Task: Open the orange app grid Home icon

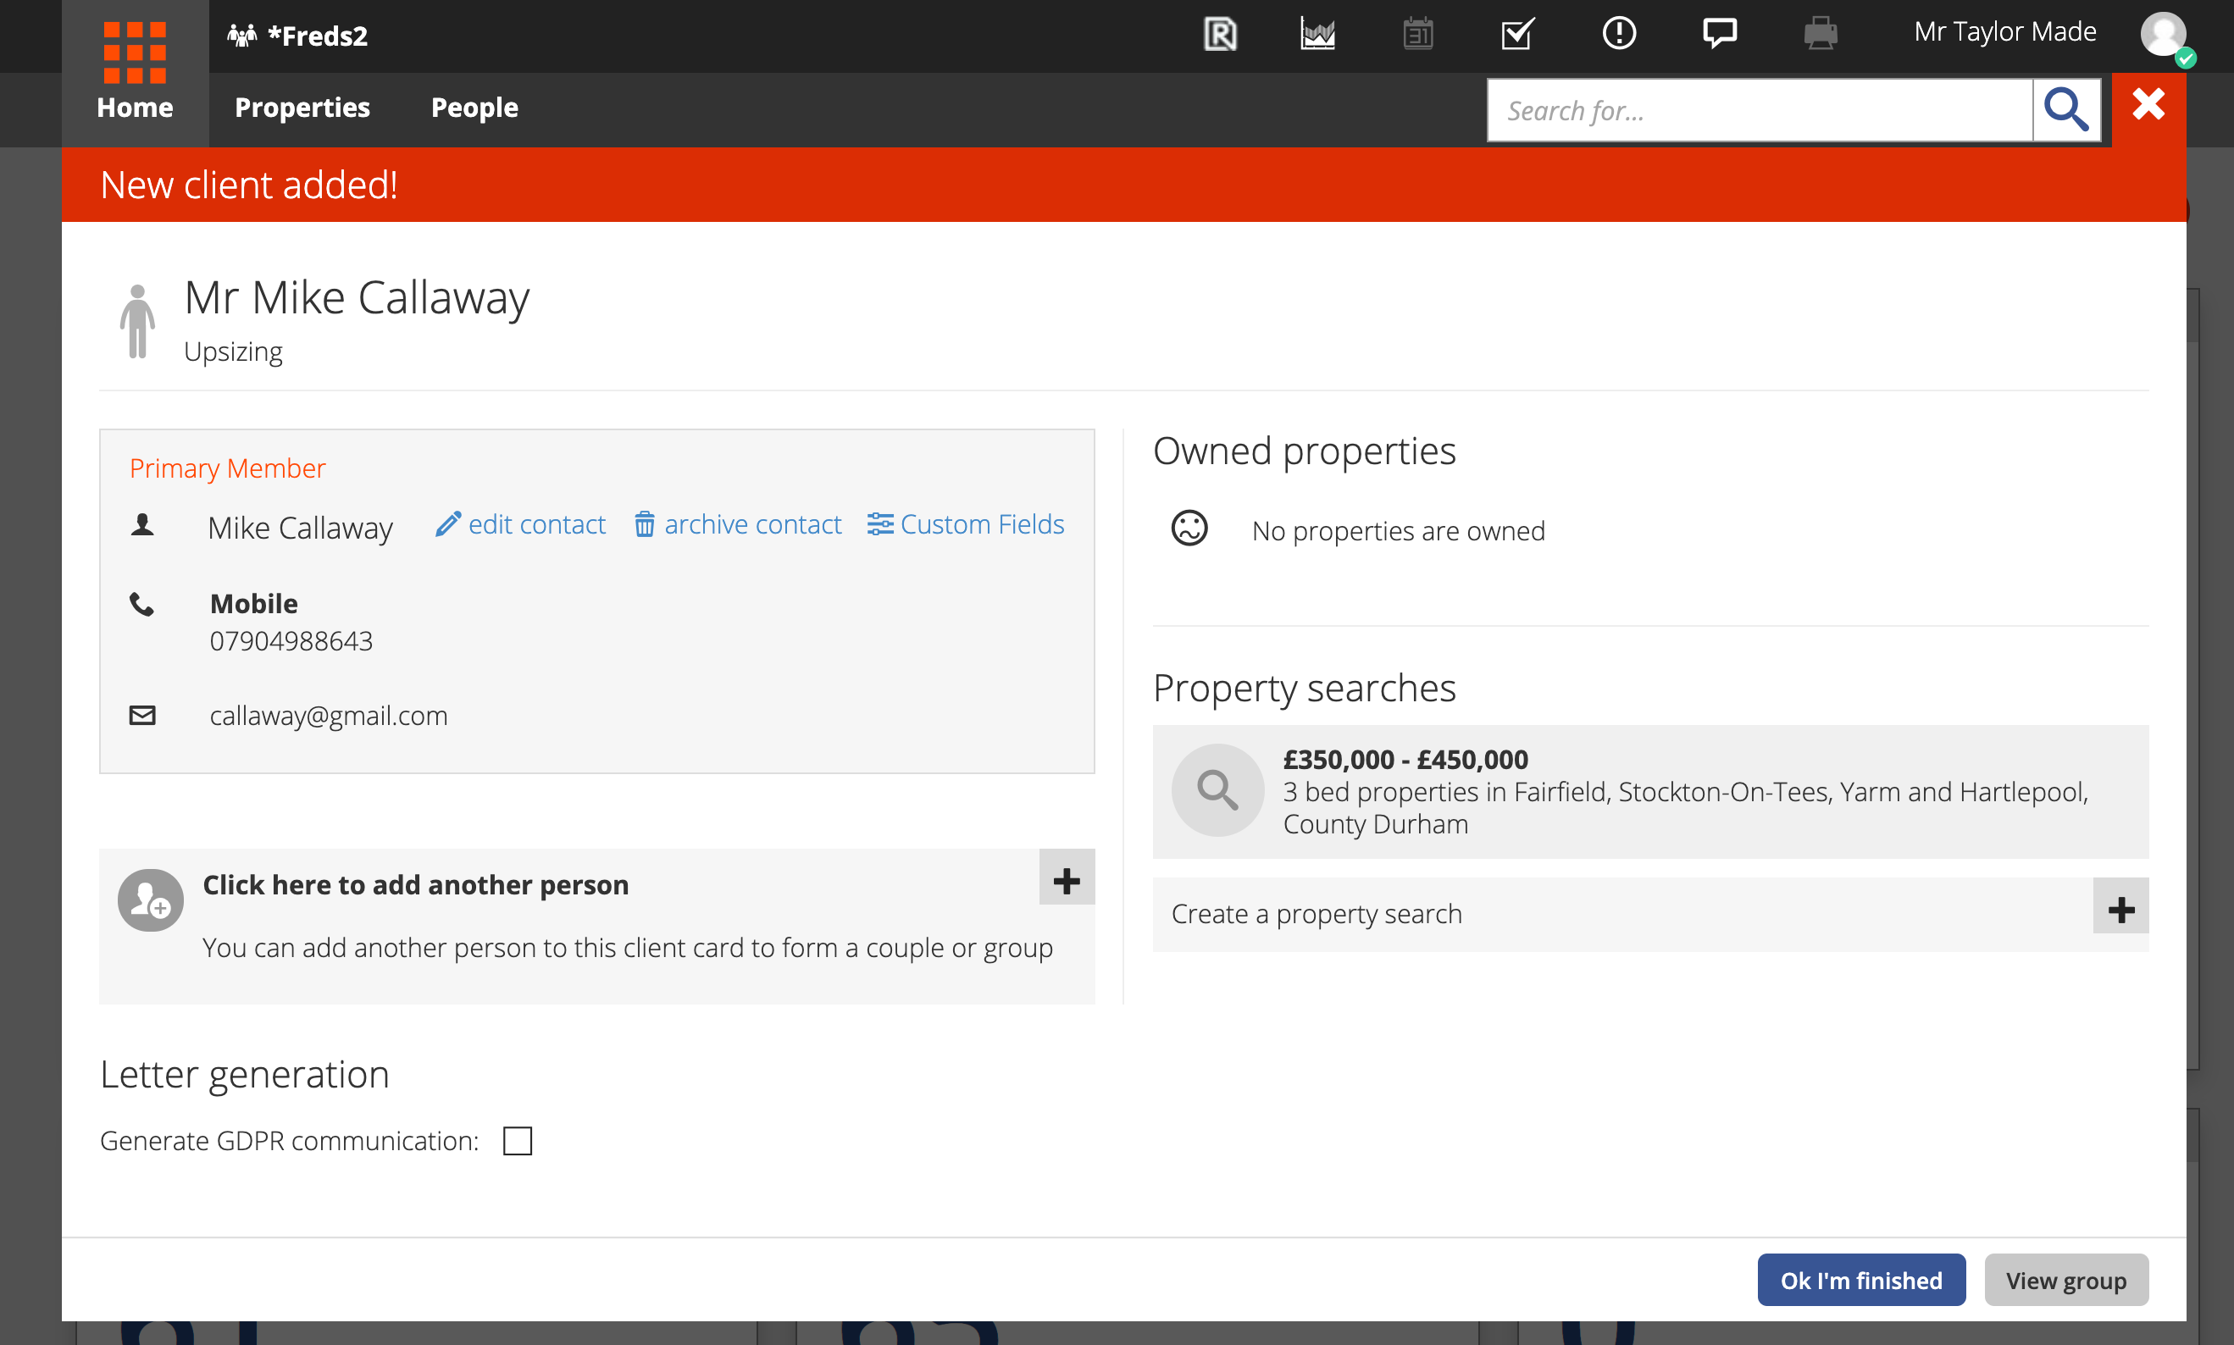Action: [134, 53]
